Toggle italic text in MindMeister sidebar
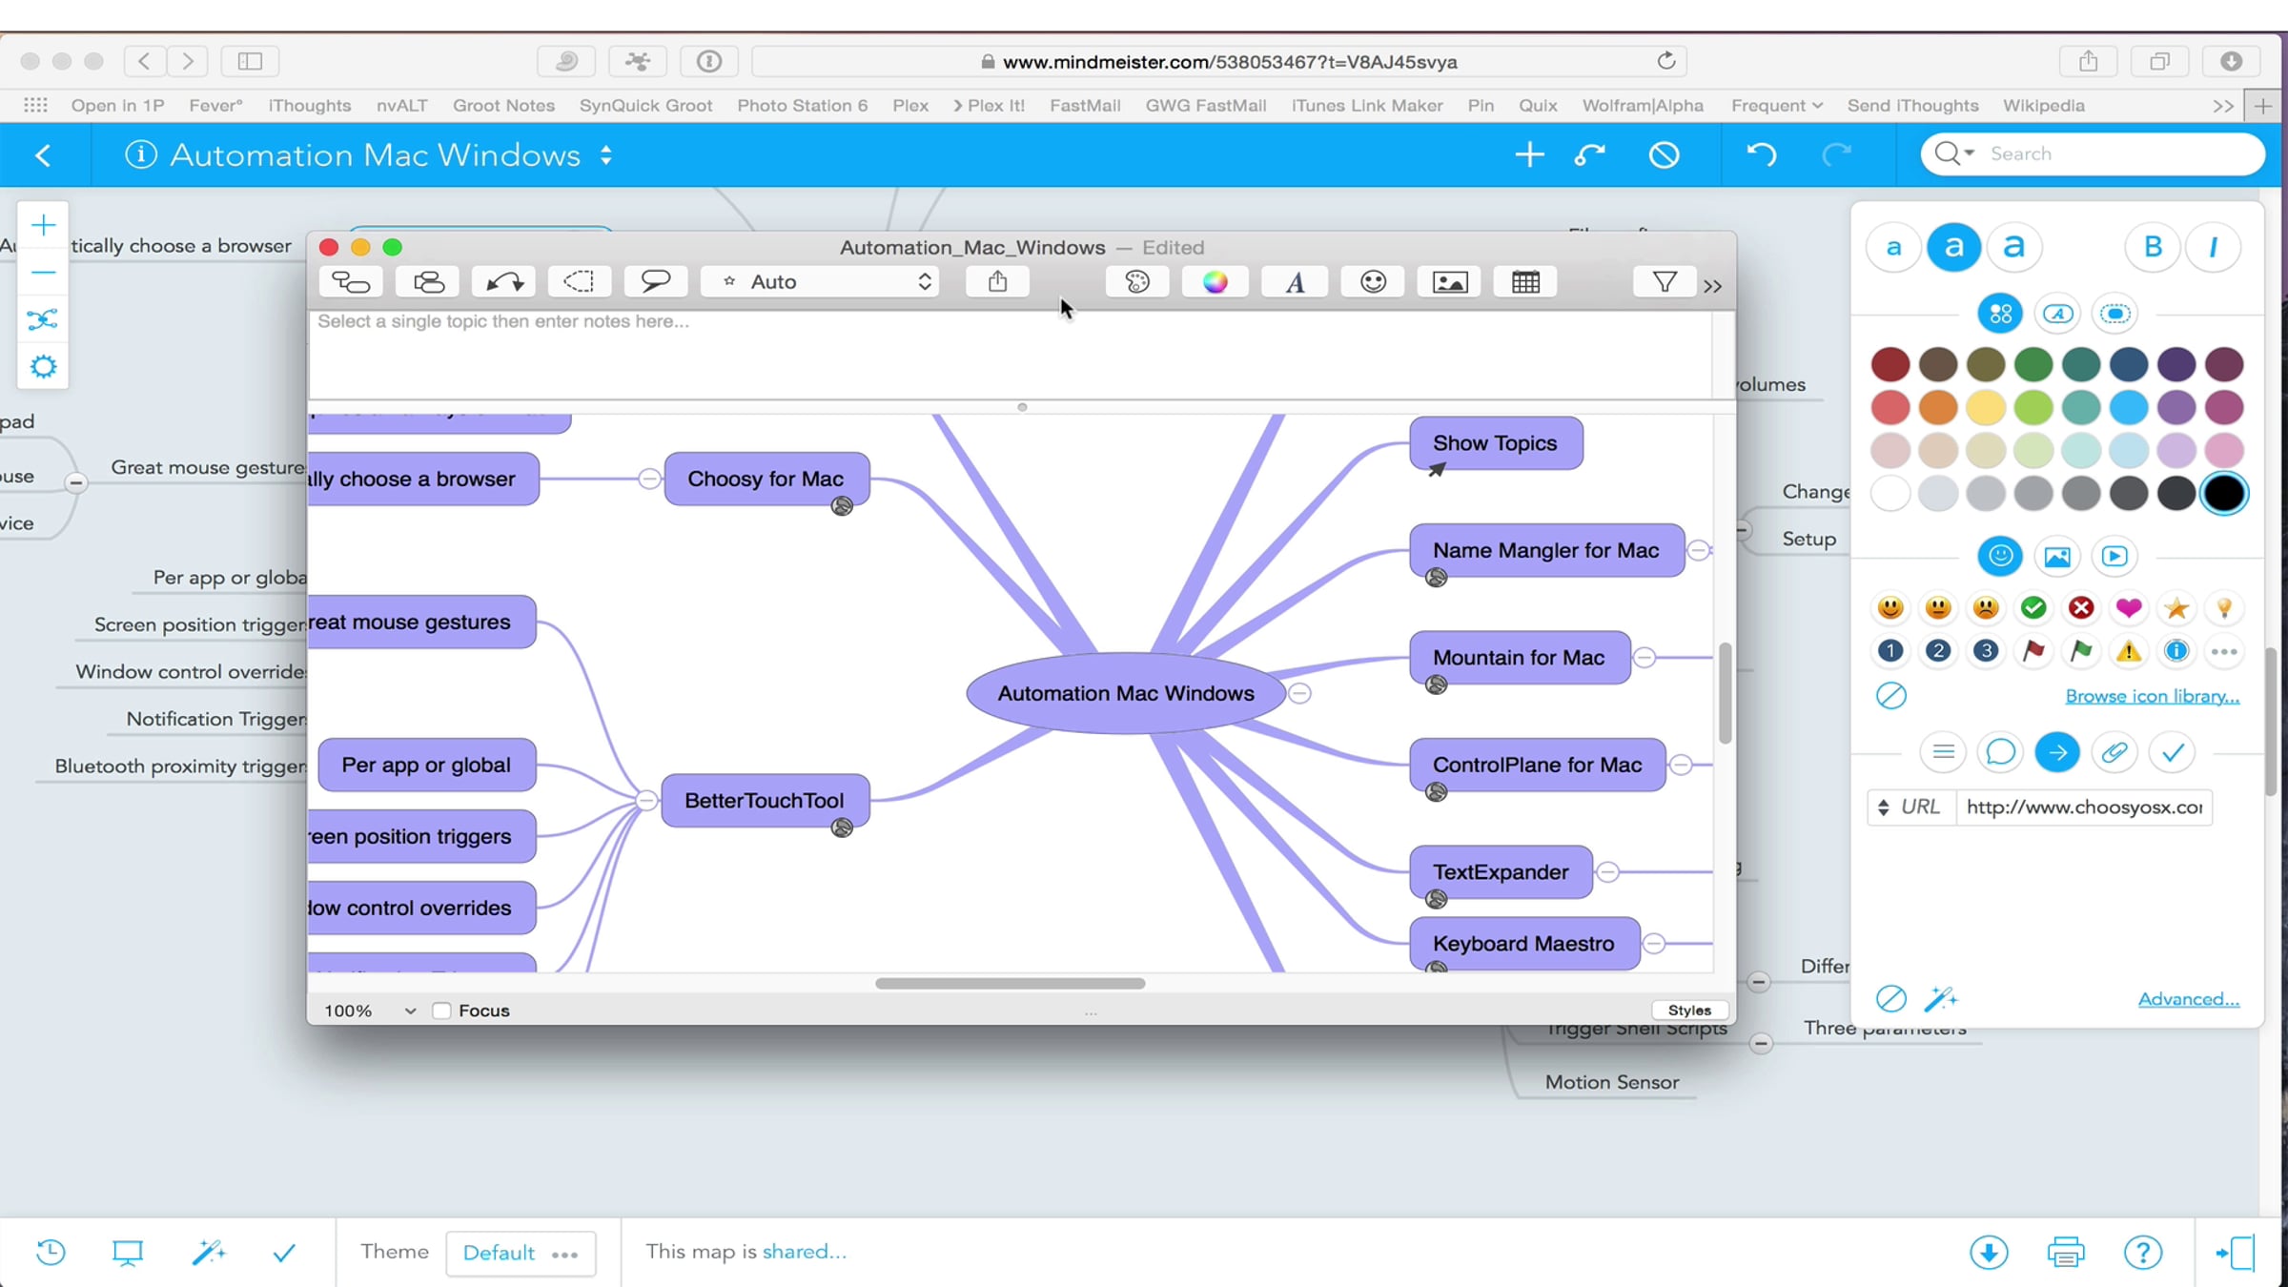 2213,248
